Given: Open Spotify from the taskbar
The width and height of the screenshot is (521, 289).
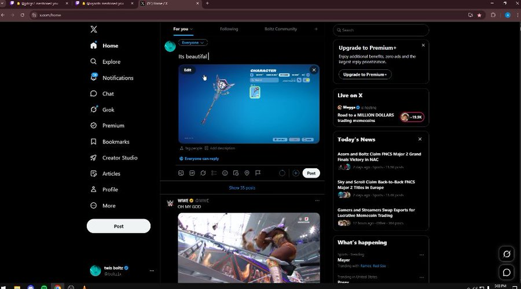Looking at the screenshot, I should tap(44, 287).
